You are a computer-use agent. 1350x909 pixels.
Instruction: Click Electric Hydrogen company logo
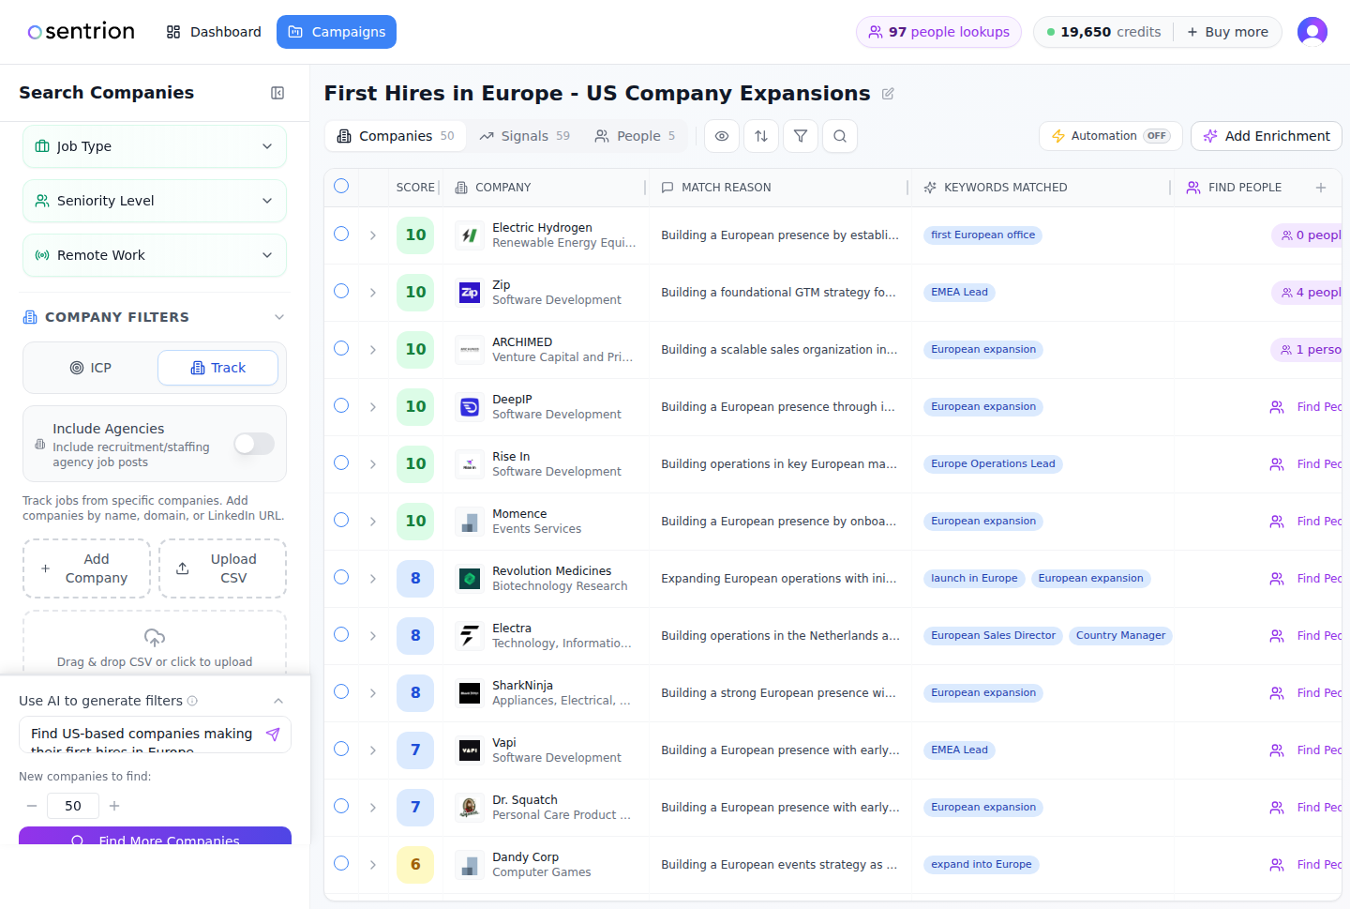(470, 235)
